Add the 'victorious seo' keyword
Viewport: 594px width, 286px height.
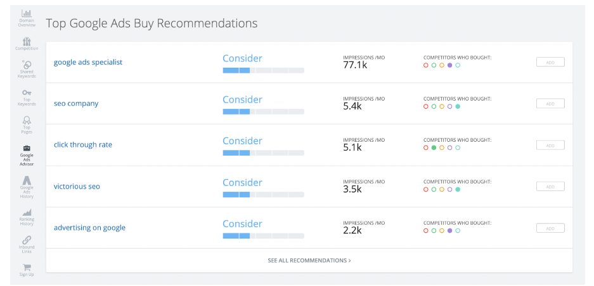pyautogui.click(x=550, y=187)
